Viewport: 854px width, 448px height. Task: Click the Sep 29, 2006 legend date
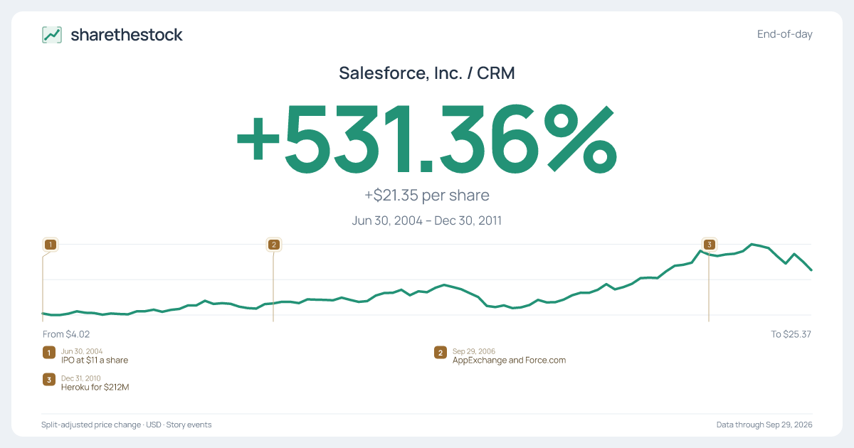474,351
